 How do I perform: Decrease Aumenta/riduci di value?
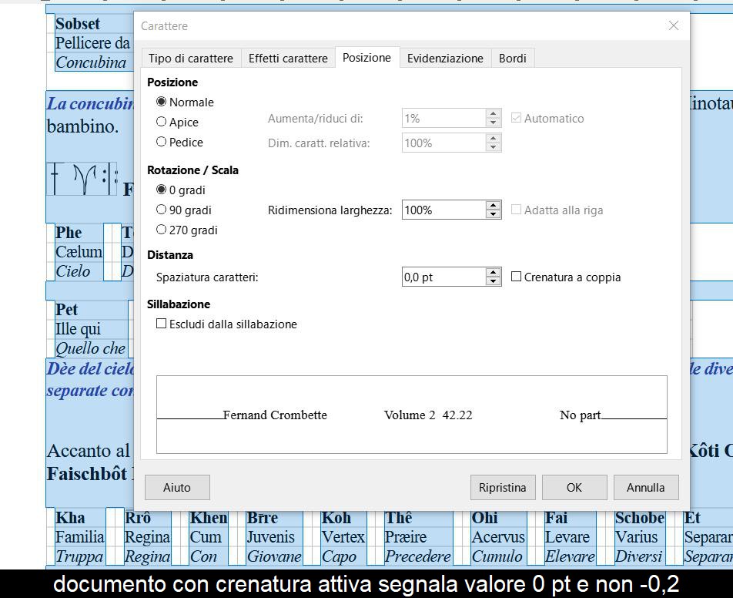coord(494,123)
